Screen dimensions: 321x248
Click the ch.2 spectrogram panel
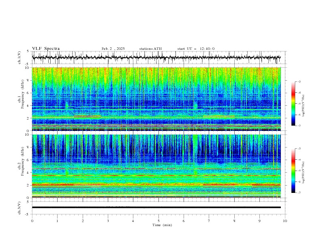click(156, 166)
